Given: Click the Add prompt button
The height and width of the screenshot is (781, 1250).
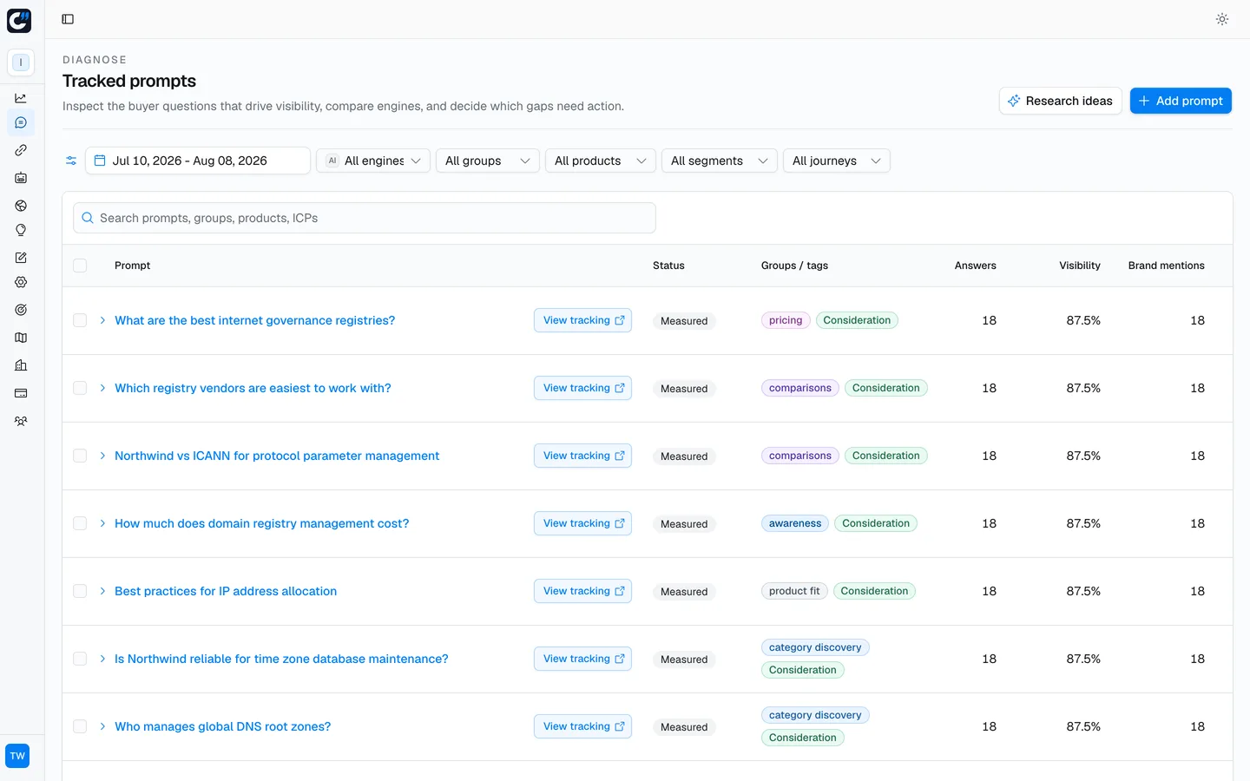Looking at the screenshot, I should click(1181, 101).
